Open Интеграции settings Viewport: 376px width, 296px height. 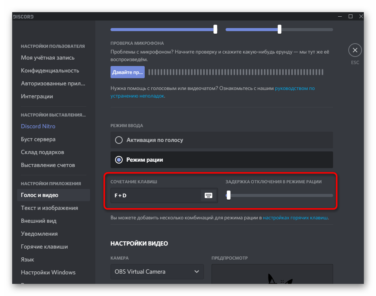[37, 96]
